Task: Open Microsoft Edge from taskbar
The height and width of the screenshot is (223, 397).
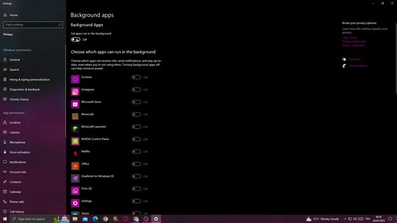Action: (x=95, y=219)
